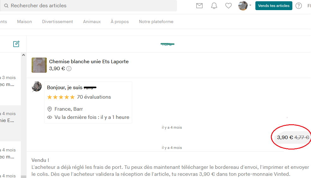Image resolution: width=311 pixels, height=178 pixels.
Task: Open Notre plateforme menu
Action: pyautogui.click(x=156, y=21)
